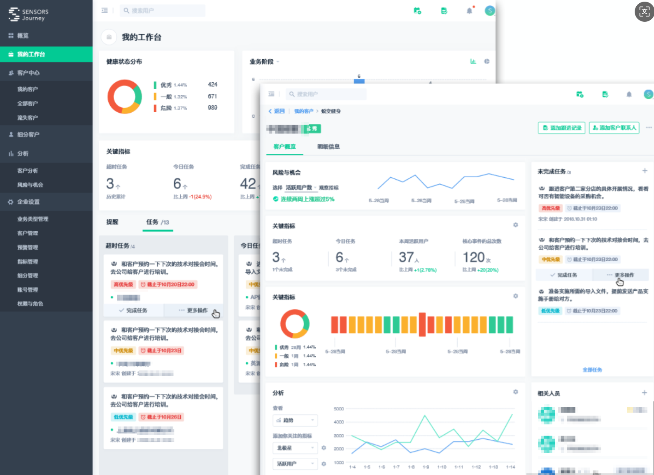
Task: Switch 业务阶段 chart to pie view
Action: point(487,61)
